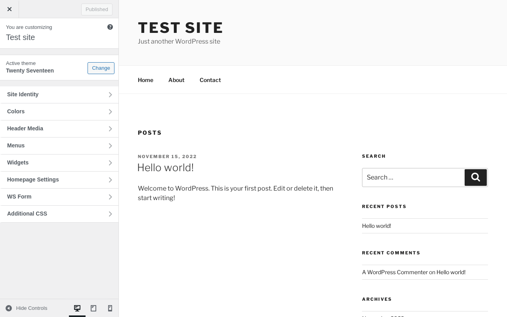Switch to mobile preview device icon
The image size is (507, 317).
click(x=110, y=308)
